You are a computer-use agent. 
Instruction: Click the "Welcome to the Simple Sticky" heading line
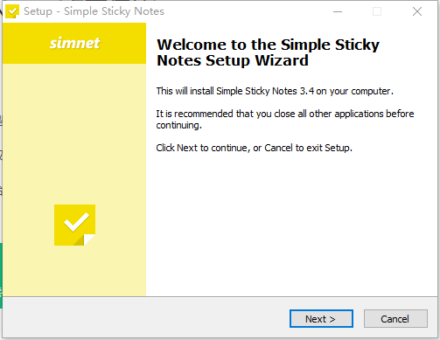(268, 45)
